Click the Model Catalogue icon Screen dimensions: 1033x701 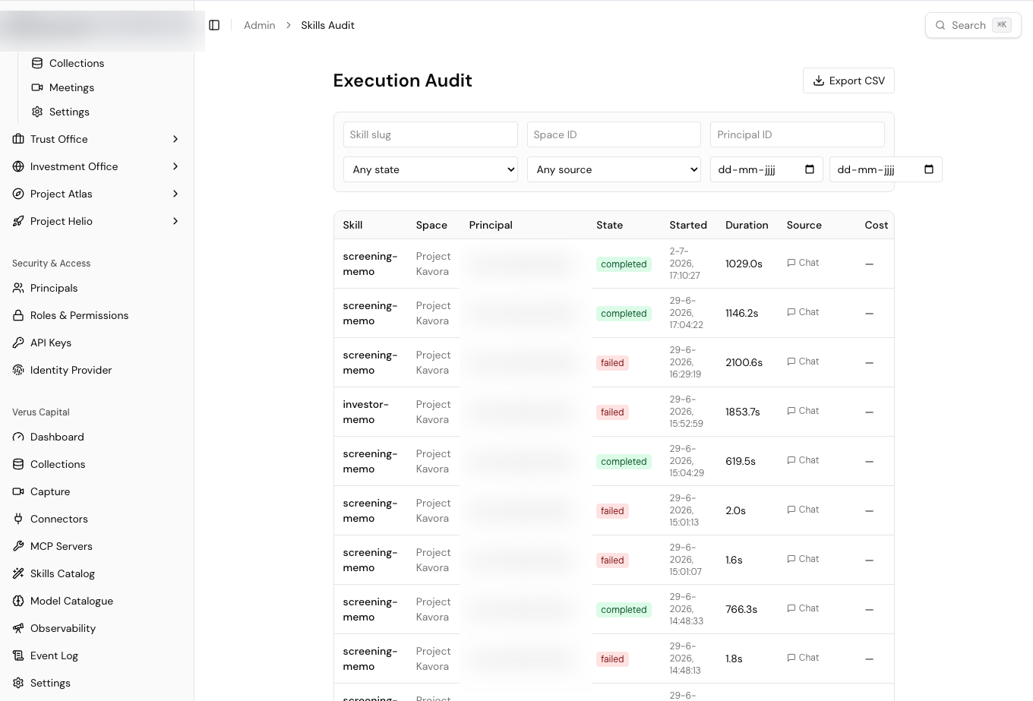coord(18,601)
